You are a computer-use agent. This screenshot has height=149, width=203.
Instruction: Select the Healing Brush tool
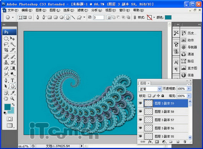pos(6,57)
